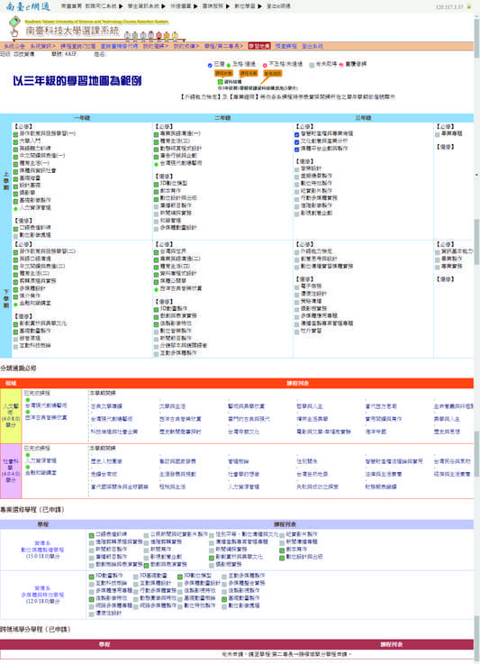This screenshot has height=664, width=480.
Task: Expand the 教務行政系統 top menu
Action: point(104,6)
